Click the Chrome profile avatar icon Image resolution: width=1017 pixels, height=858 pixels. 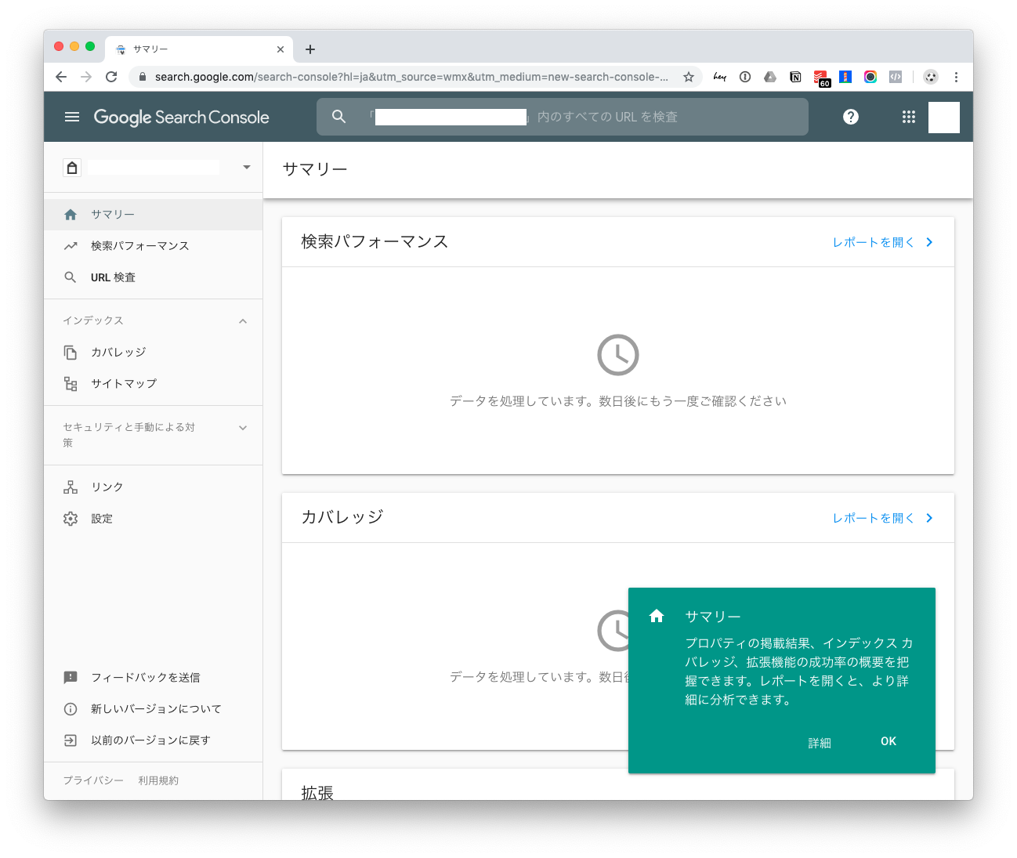coord(931,77)
